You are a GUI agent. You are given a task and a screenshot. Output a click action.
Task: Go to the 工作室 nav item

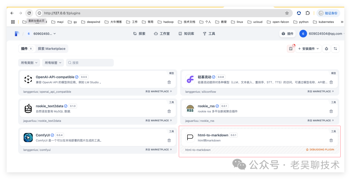[162, 34]
